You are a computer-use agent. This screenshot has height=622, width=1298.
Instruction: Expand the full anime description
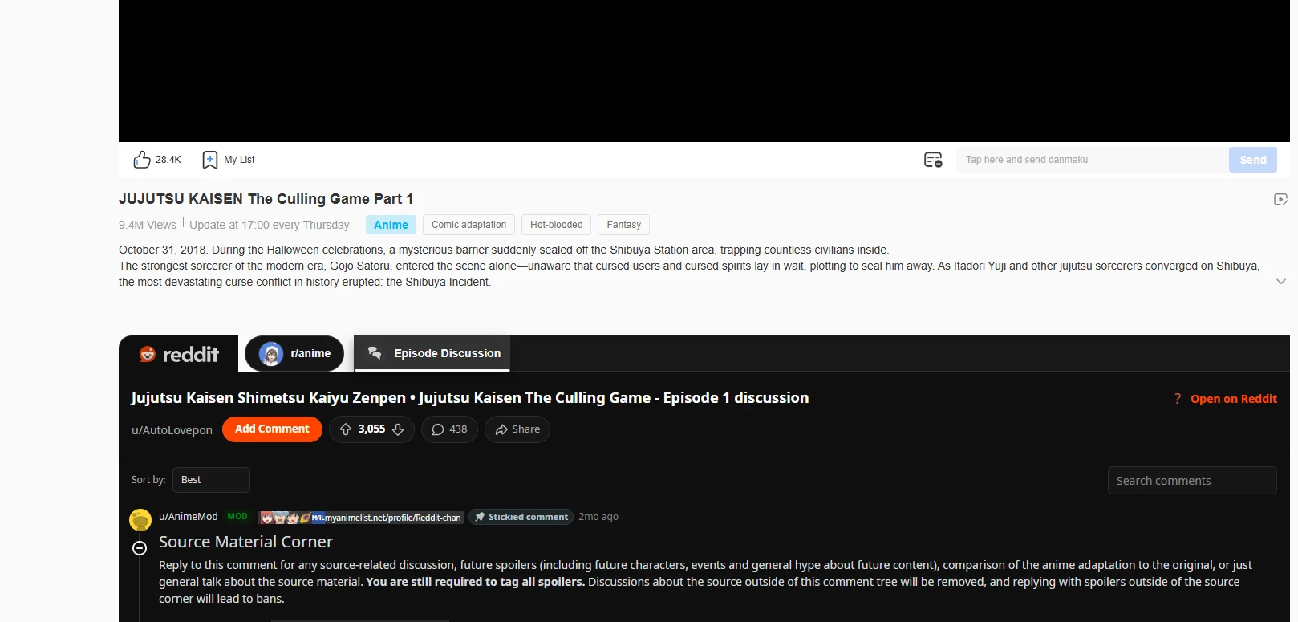(1281, 282)
